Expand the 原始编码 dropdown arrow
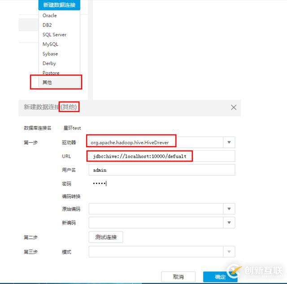The image size is (287, 284). [229, 209]
